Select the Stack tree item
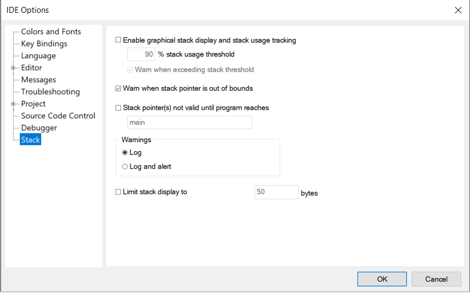 31,140
